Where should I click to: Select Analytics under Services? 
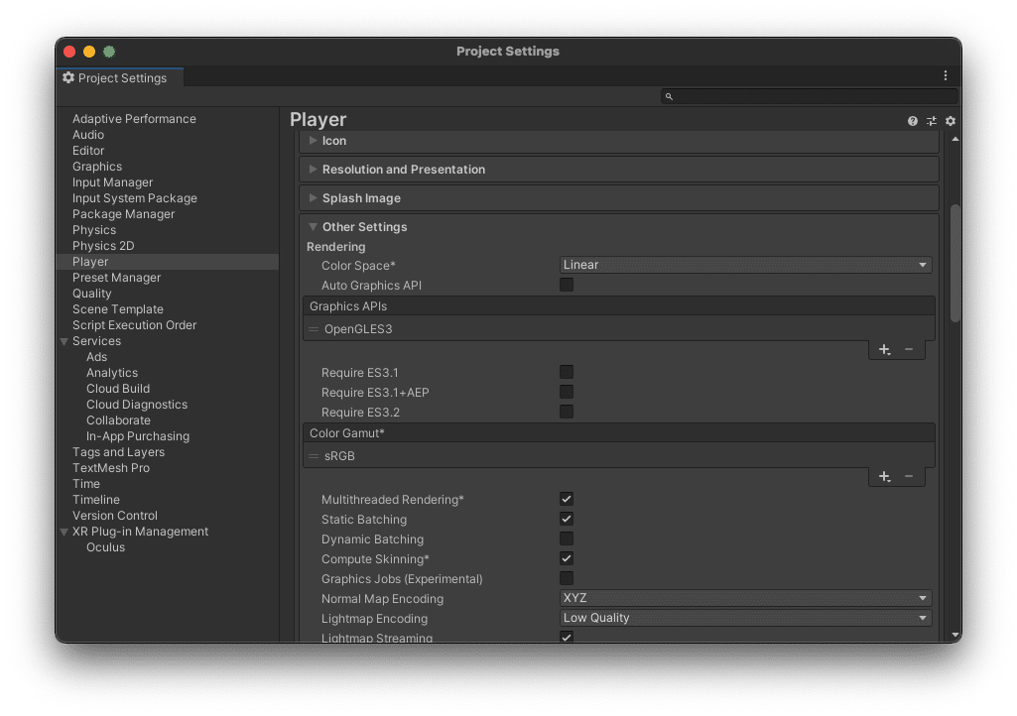(112, 373)
